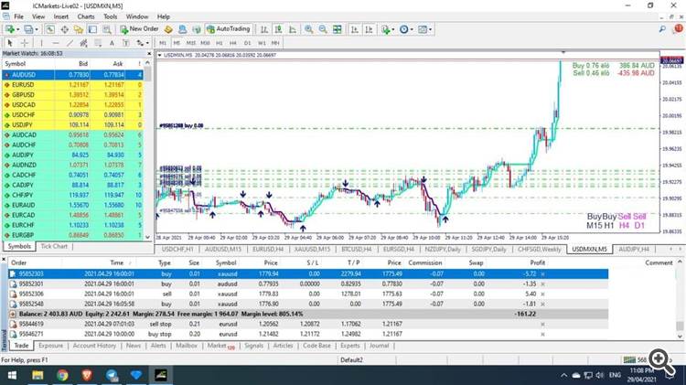686x385 pixels.
Task: Close the Market Watch panel
Action: [149, 53]
